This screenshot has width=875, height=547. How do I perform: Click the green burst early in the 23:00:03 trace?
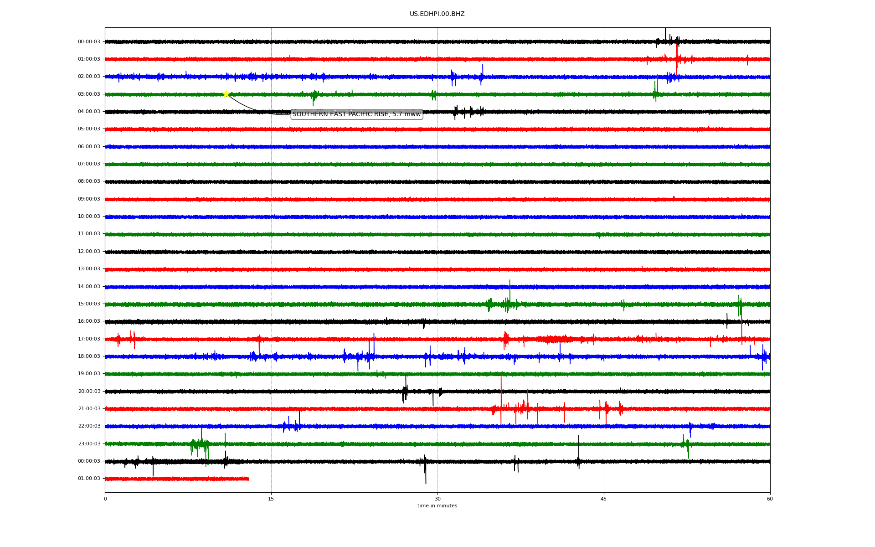200,446
